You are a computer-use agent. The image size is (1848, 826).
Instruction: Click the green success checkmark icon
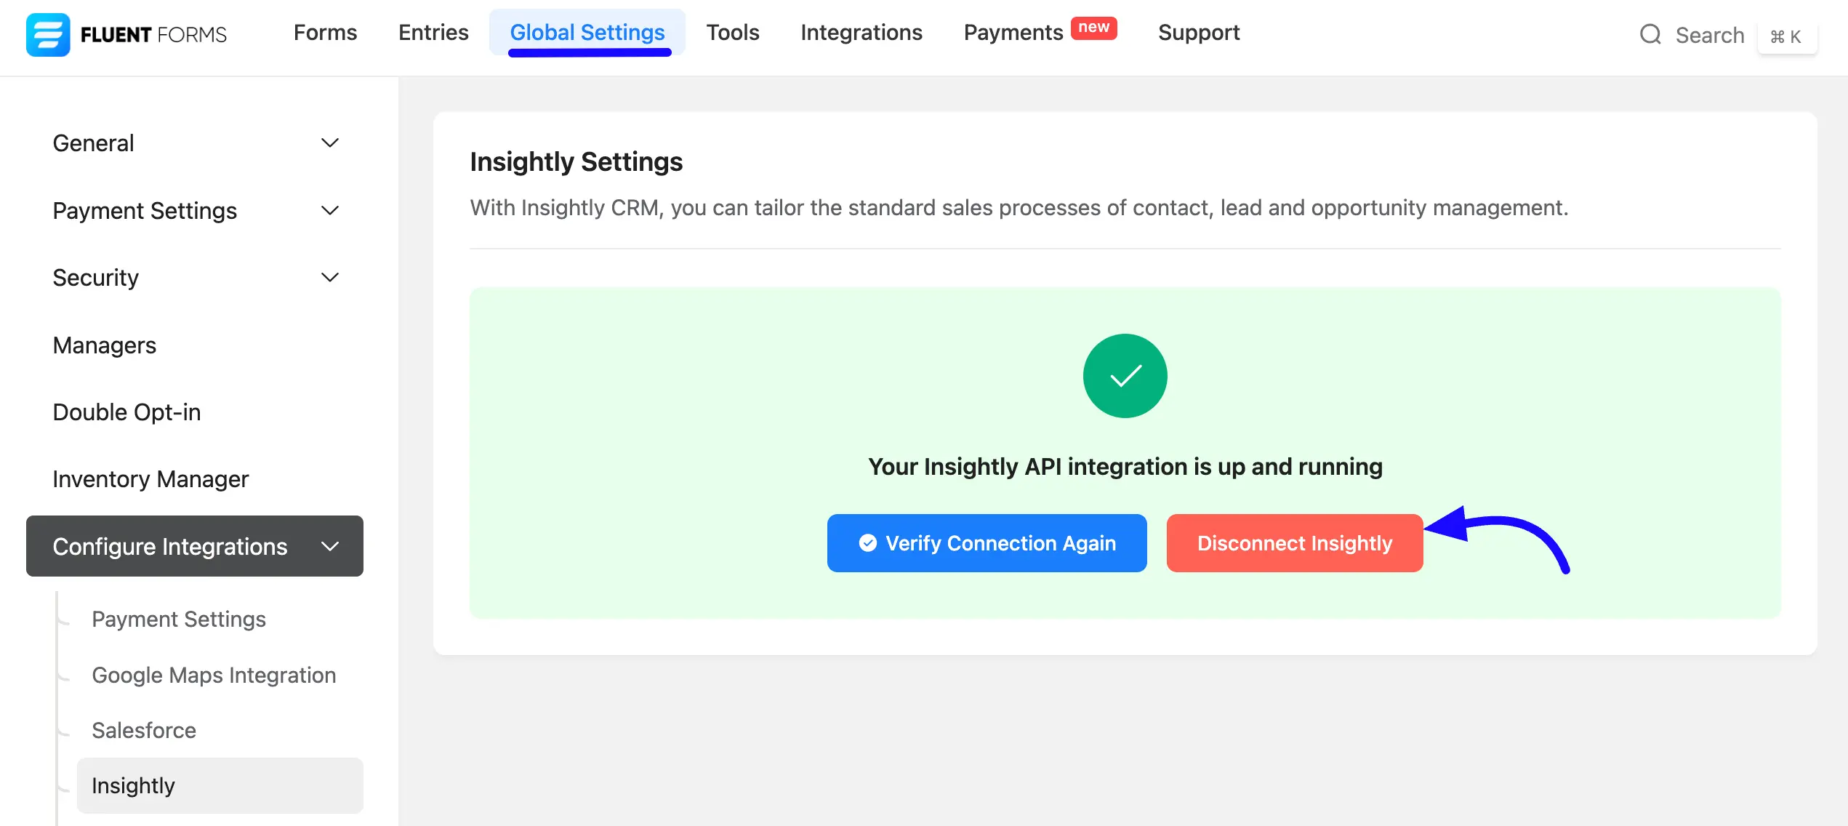tap(1125, 376)
